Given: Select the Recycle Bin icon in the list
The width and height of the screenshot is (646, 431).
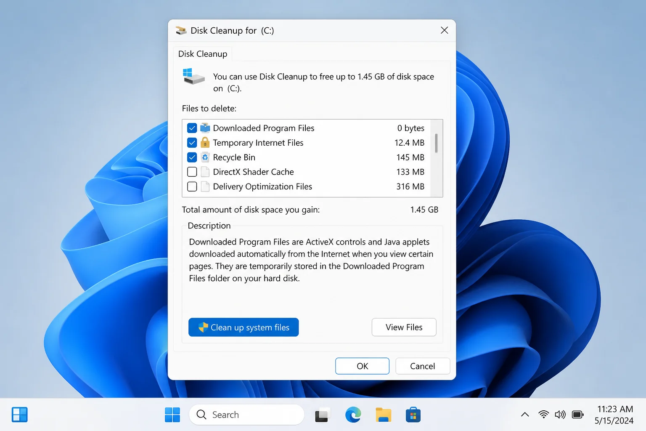Looking at the screenshot, I should click(x=205, y=157).
